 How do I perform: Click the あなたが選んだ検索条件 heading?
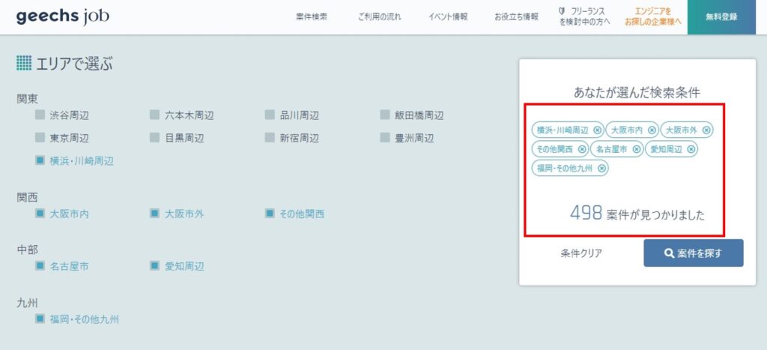(637, 92)
